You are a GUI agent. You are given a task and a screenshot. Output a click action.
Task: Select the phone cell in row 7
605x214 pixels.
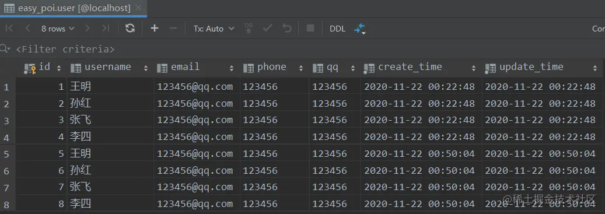coord(274,187)
